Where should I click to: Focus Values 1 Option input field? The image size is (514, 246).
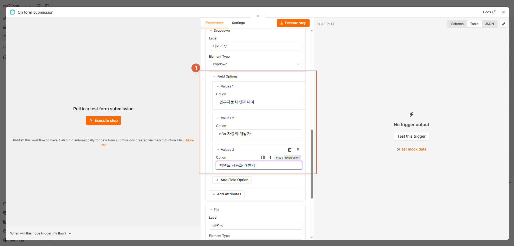[259, 102]
